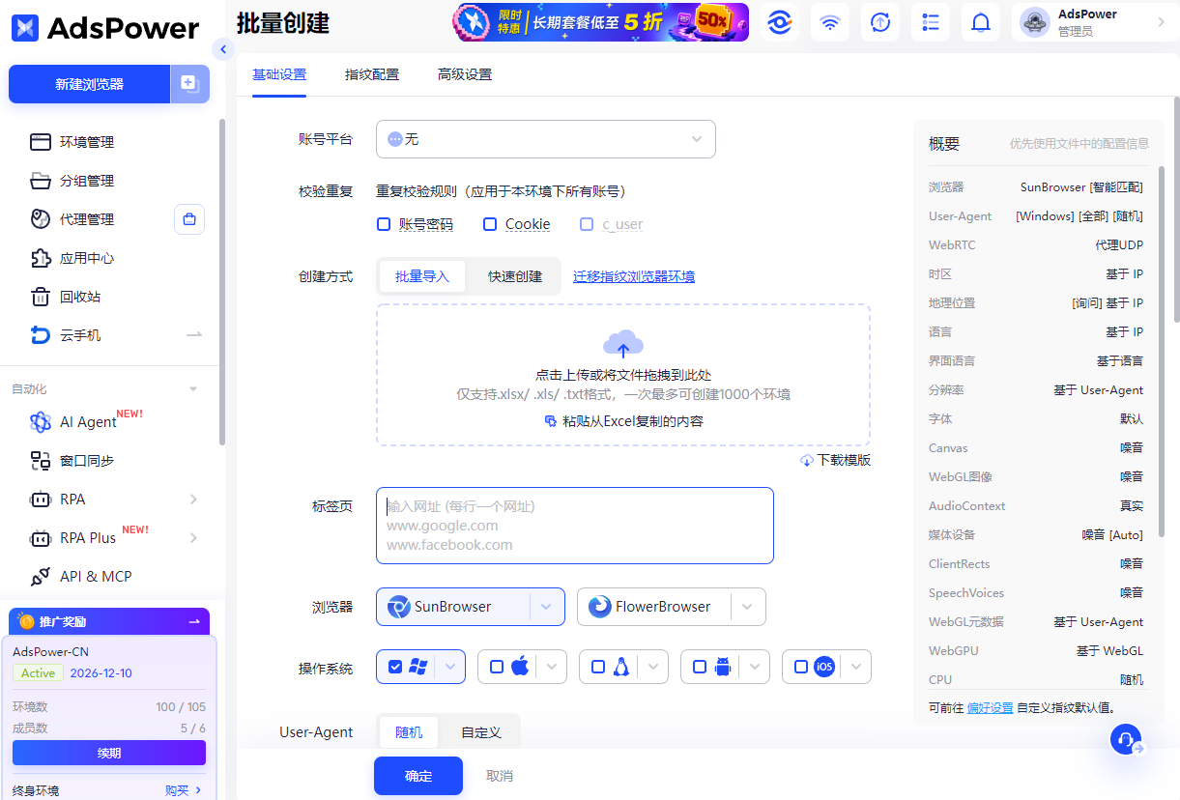
Task: Click the batch-create icon beside 新建浏览器
Action: point(189,84)
